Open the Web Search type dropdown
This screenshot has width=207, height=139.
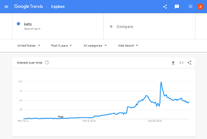(x=128, y=46)
